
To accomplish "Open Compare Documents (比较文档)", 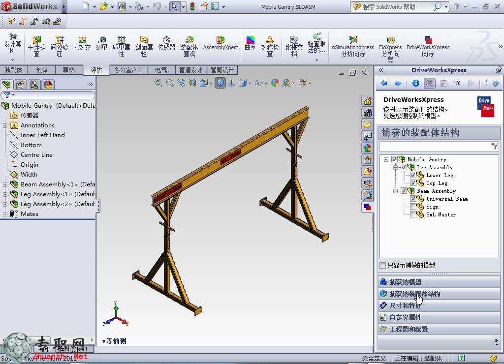I will coord(294,46).
